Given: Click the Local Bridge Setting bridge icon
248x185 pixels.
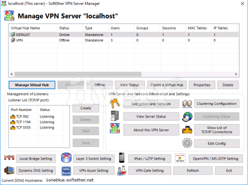Looking at the screenshot, I should pos(9,157).
